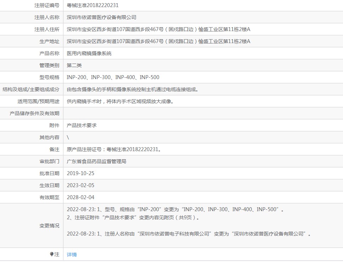Image resolution: width=343 pixels, height=262 pixels.
Task: Click the 有效期至 label
Action: pos(50,197)
